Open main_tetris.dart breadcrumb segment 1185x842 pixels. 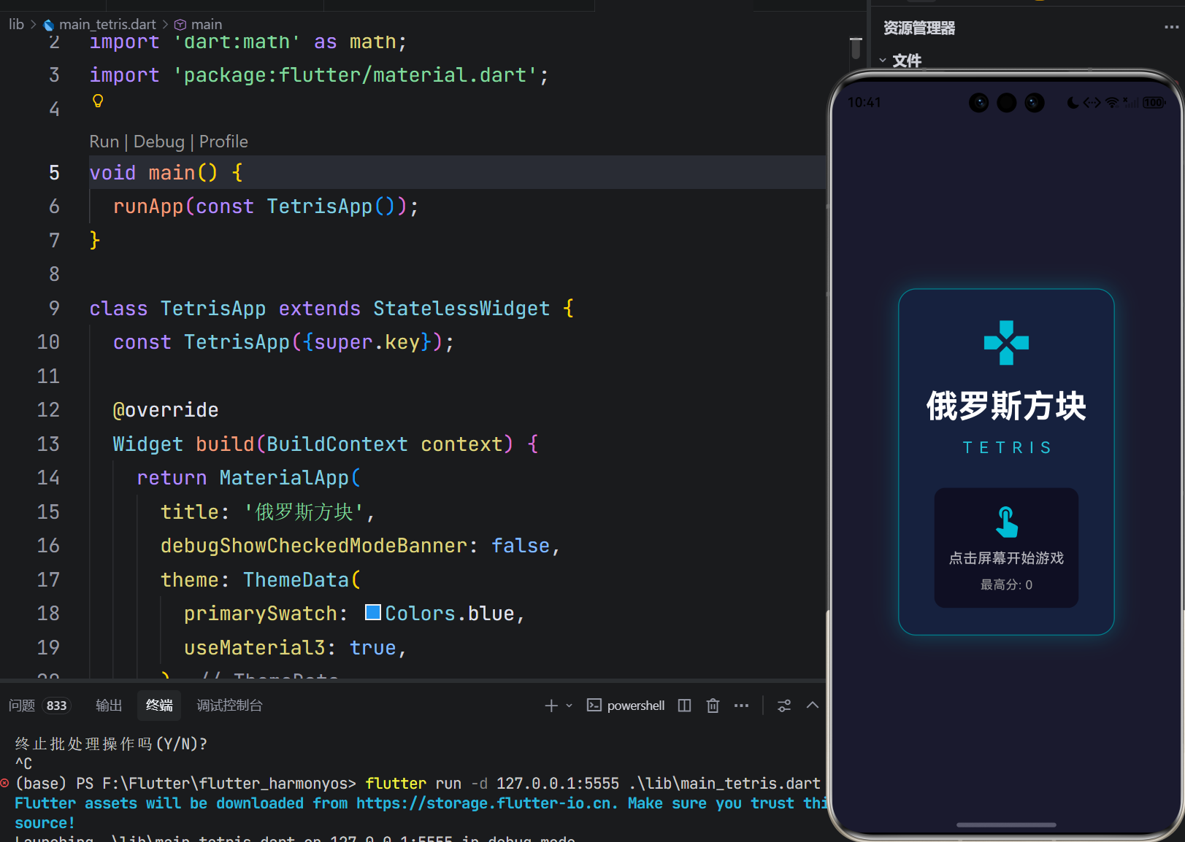[x=107, y=24]
